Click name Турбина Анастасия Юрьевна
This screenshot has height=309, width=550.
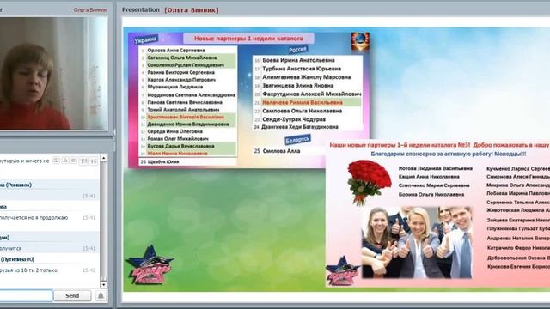[302, 69]
